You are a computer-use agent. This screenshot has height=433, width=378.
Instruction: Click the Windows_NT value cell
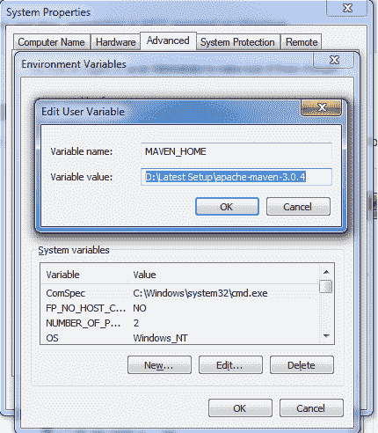[160, 338]
